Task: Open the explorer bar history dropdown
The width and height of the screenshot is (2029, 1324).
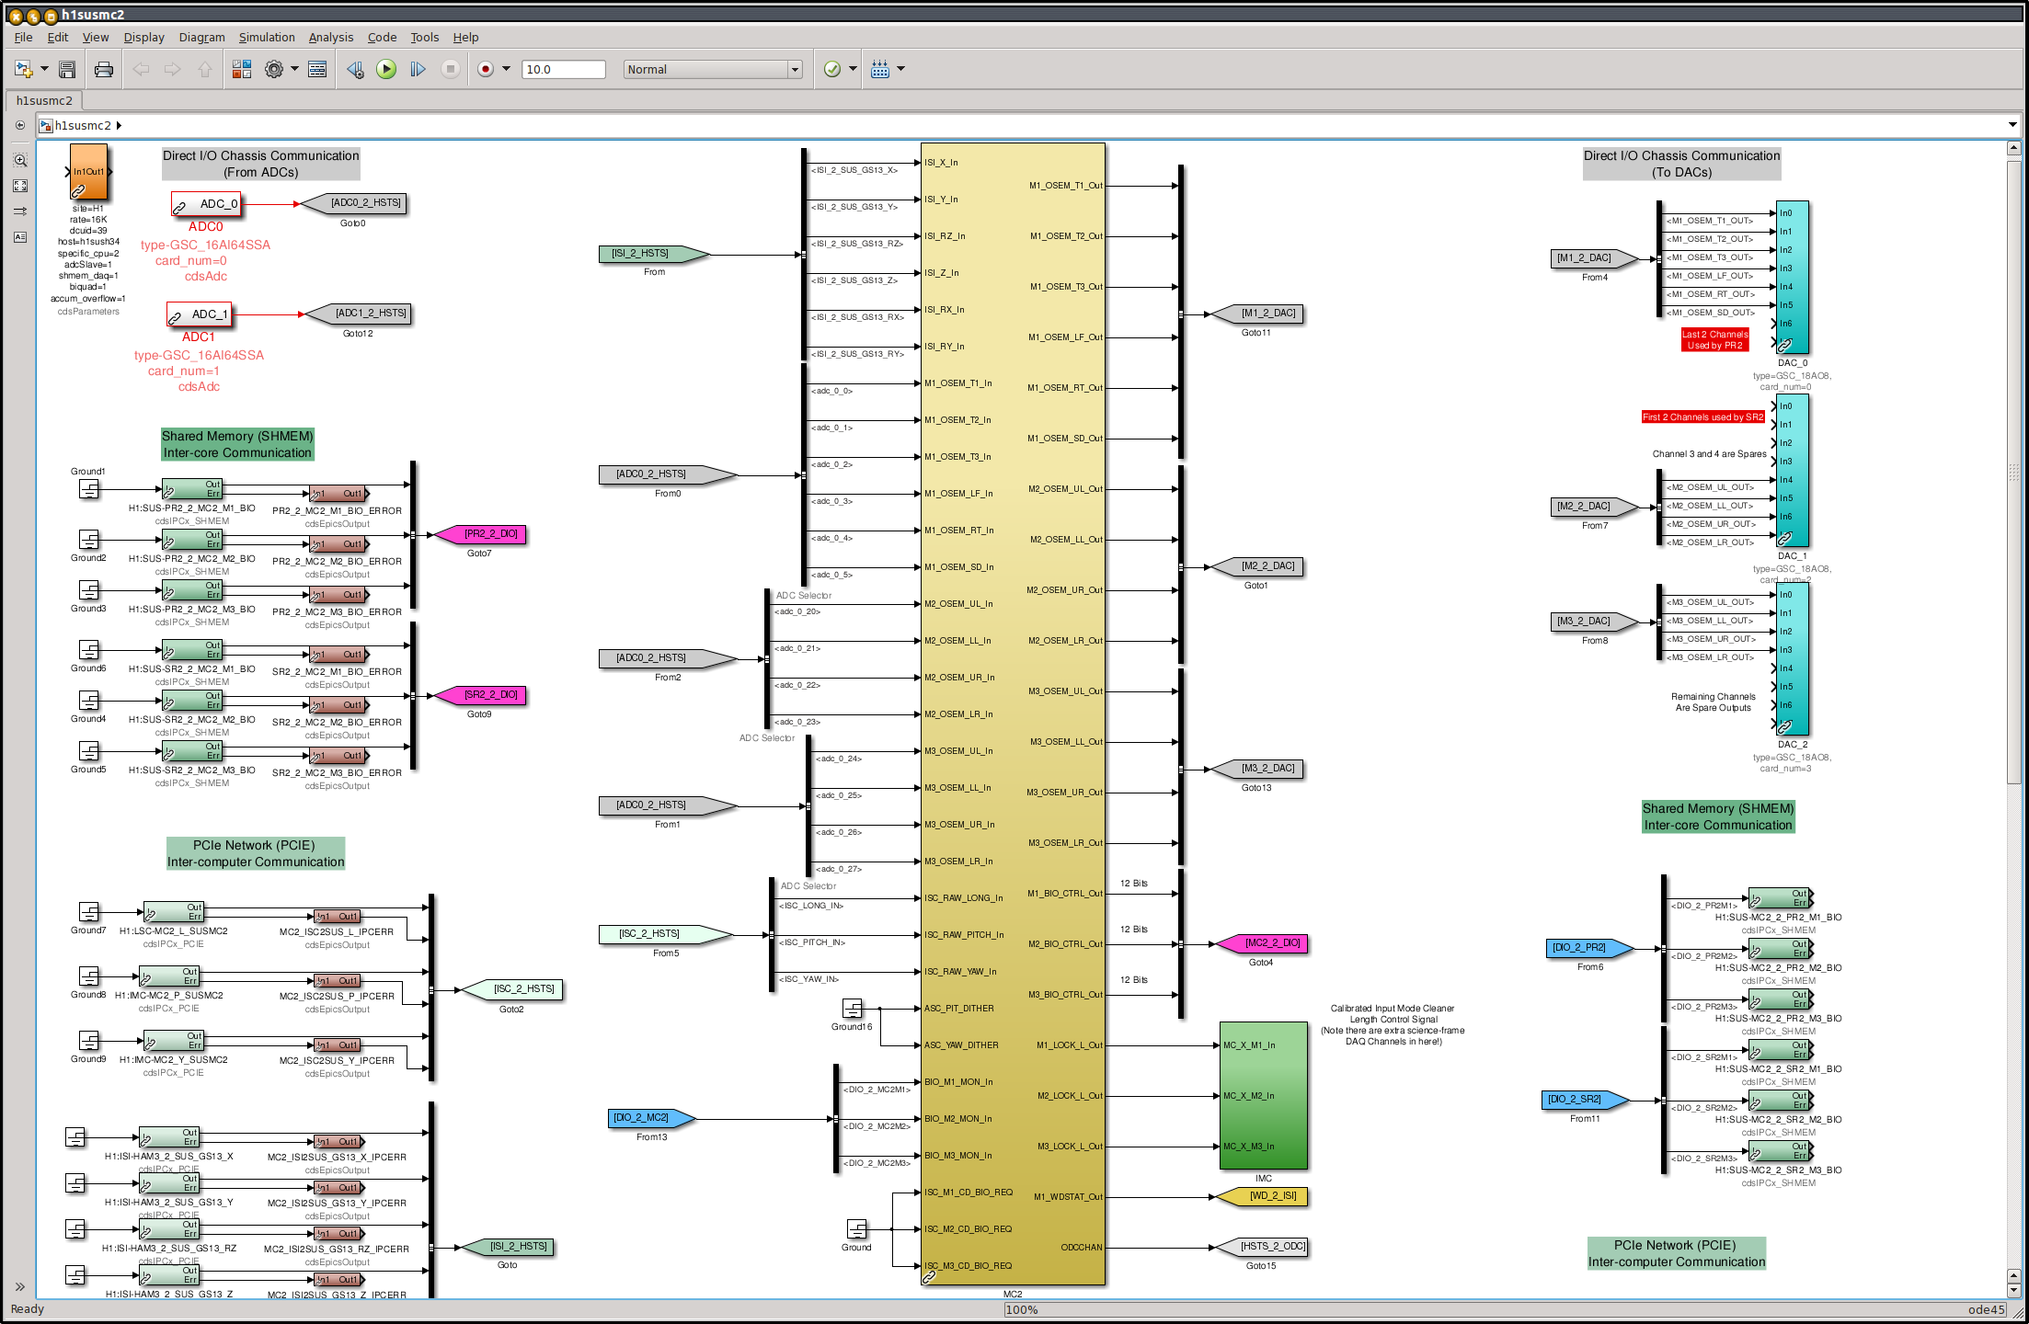Action: point(2012,125)
